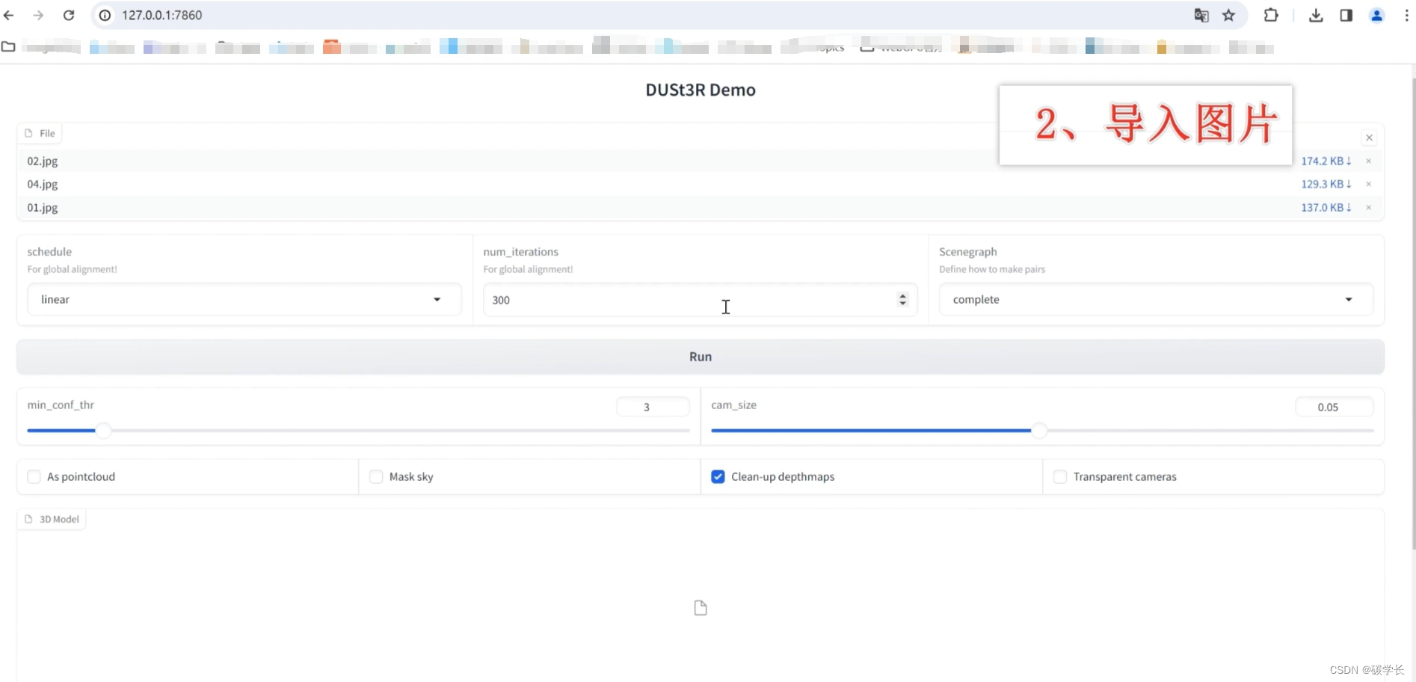The height and width of the screenshot is (682, 1416).
Task: Open the schedule dropdown set to linear
Action: 244,299
